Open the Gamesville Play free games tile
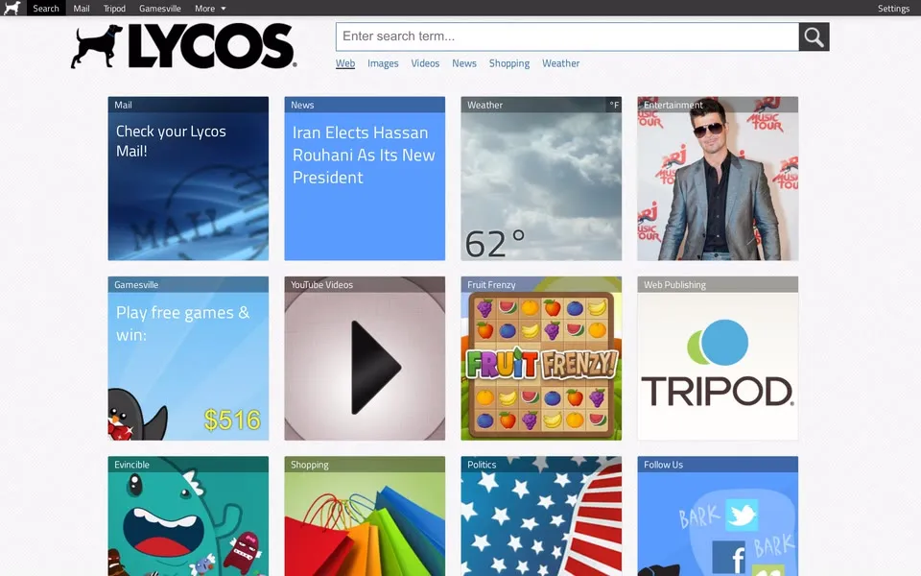This screenshot has width=921, height=576. point(188,358)
